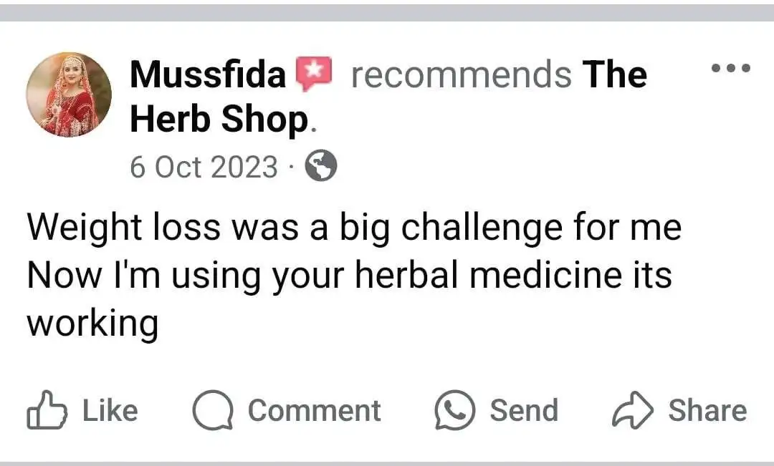Click the globe public audience icon
This screenshot has height=466, width=774.
pyautogui.click(x=321, y=168)
